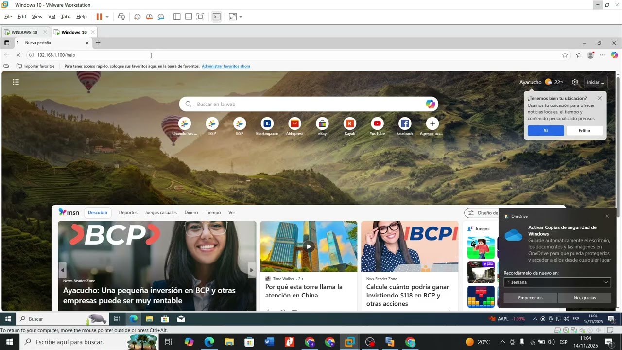
Task: Open the AliExpress quick link
Action: (x=294, y=126)
